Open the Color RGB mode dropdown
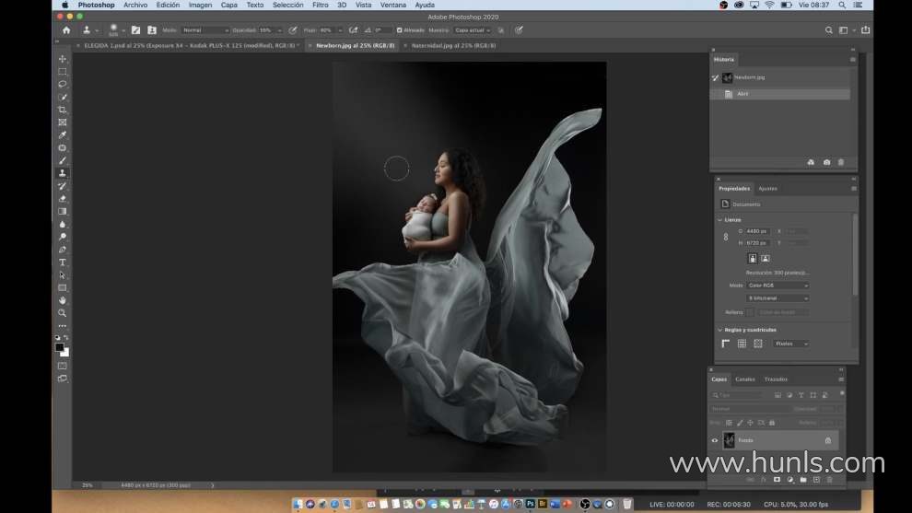The width and height of the screenshot is (912, 513). tap(778, 286)
